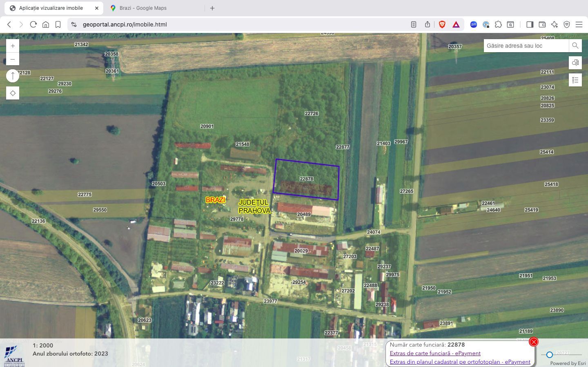Click the browser address bar

pos(124,24)
